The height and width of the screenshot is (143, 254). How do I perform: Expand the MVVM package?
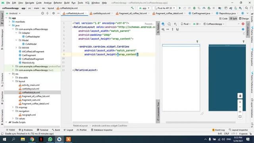(16, 48)
